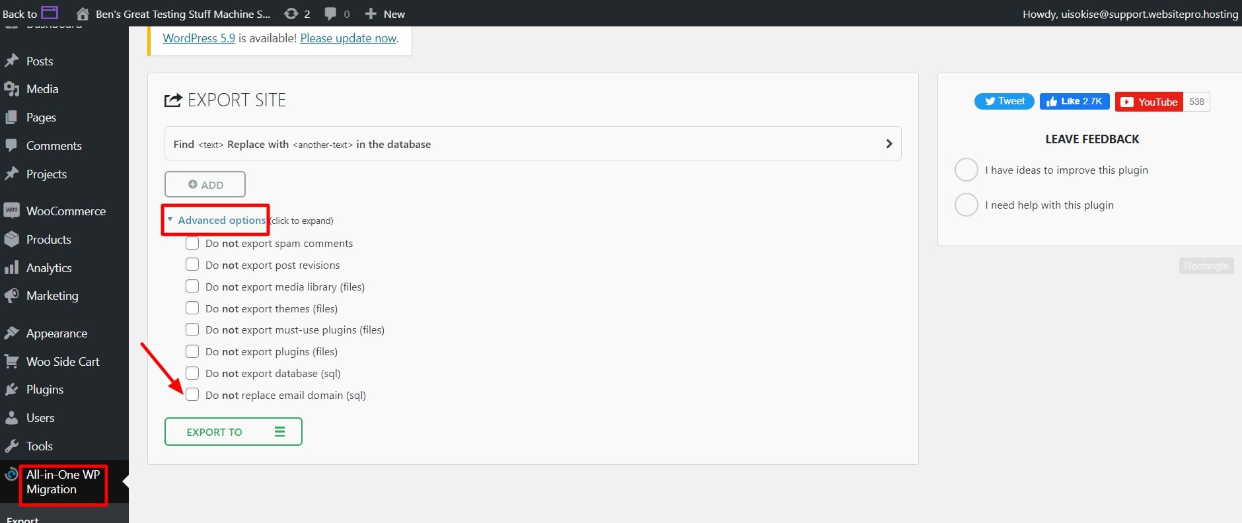Screen dimensions: 1242x523
Task: Click the Please update now link
Action: click(348, 38)
